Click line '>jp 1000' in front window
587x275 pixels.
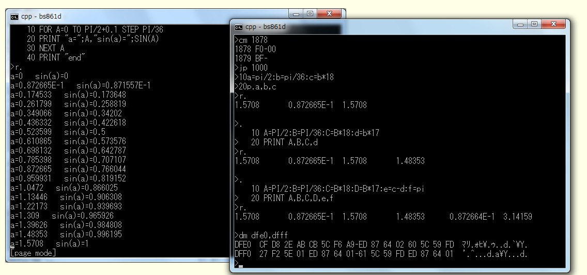click(251, 68)
